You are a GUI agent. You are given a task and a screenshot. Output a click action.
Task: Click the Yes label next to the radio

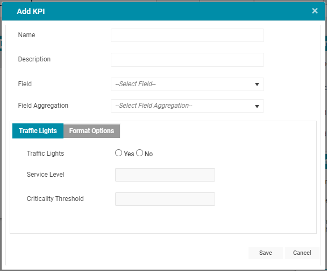point(129,154)
